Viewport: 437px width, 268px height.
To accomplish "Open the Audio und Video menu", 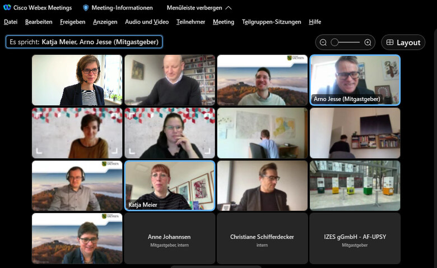I will (147, 22).
